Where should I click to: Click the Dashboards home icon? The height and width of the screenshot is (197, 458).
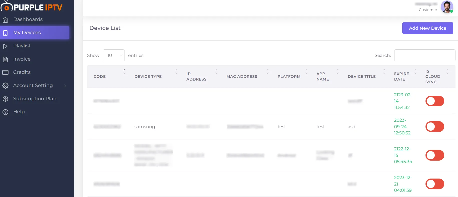[x=5, y=20]
